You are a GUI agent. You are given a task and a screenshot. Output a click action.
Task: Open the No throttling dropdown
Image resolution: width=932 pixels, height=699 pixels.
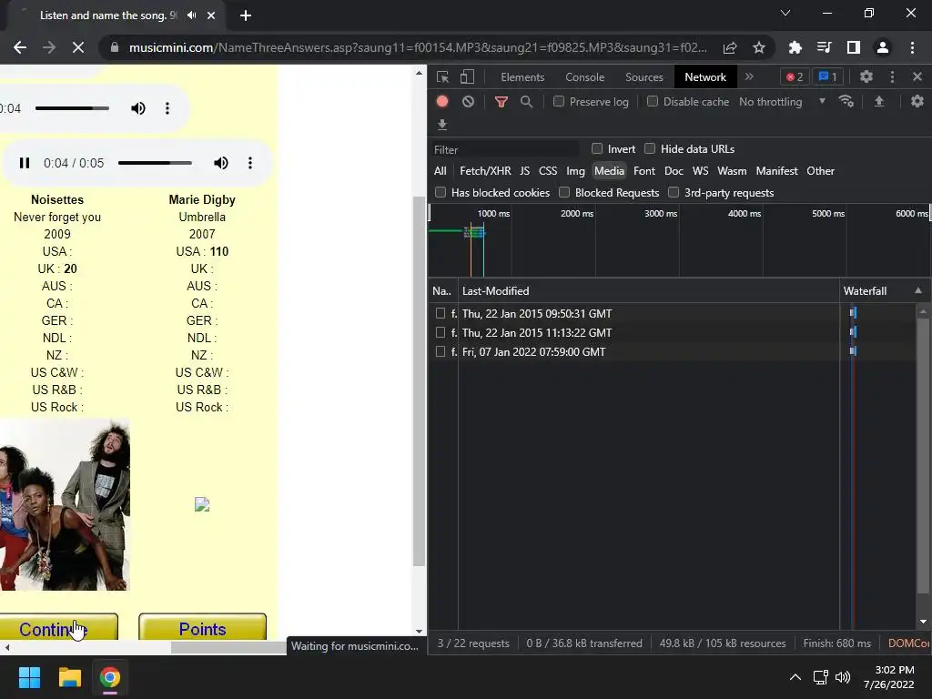(x=782, y=102)
